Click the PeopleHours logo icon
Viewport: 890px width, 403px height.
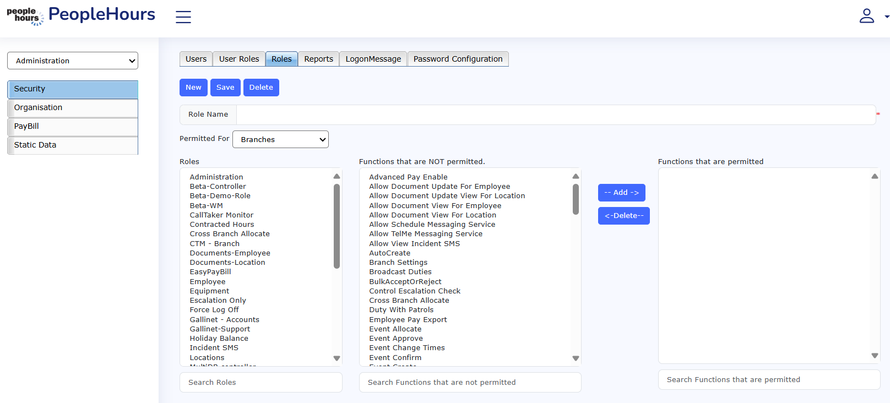click(x=25, y=16)
